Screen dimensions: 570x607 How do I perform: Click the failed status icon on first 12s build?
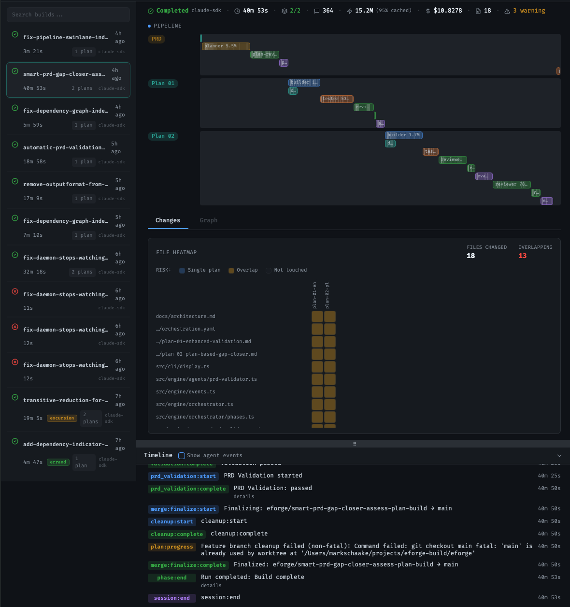tap(15, 327)
